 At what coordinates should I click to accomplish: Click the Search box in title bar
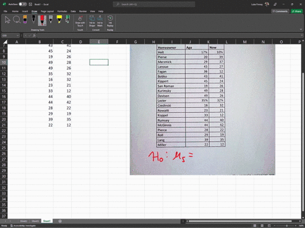[154, 4]
